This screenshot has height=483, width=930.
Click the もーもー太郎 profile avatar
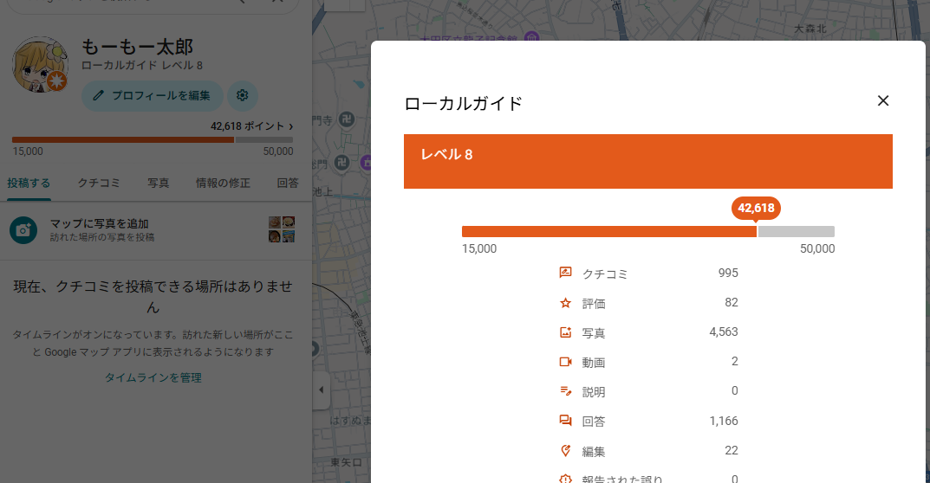click(x=40, y=66)
